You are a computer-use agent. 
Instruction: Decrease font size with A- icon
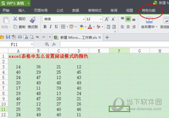coord(113,19)
